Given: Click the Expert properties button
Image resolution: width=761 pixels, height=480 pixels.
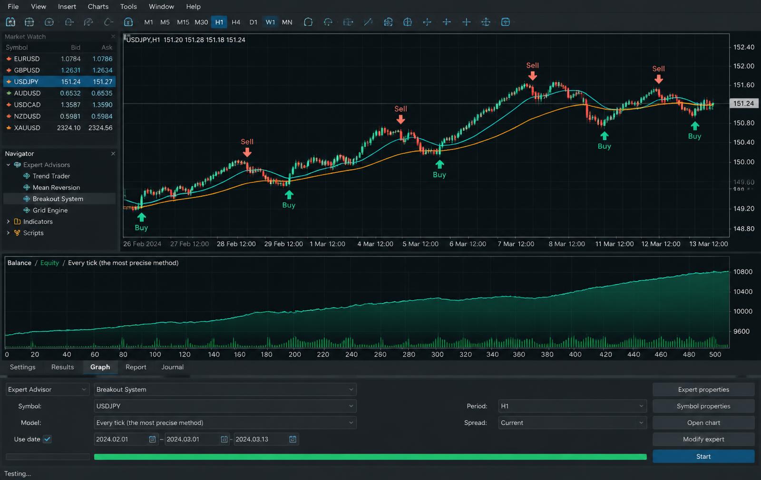Looking at the screenshot, I should (x=703, y=390).
